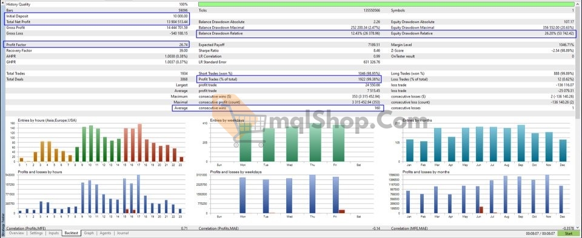Select the Total Net Profit row
This screenshot has width=582, height=238.
click(98, 22)
